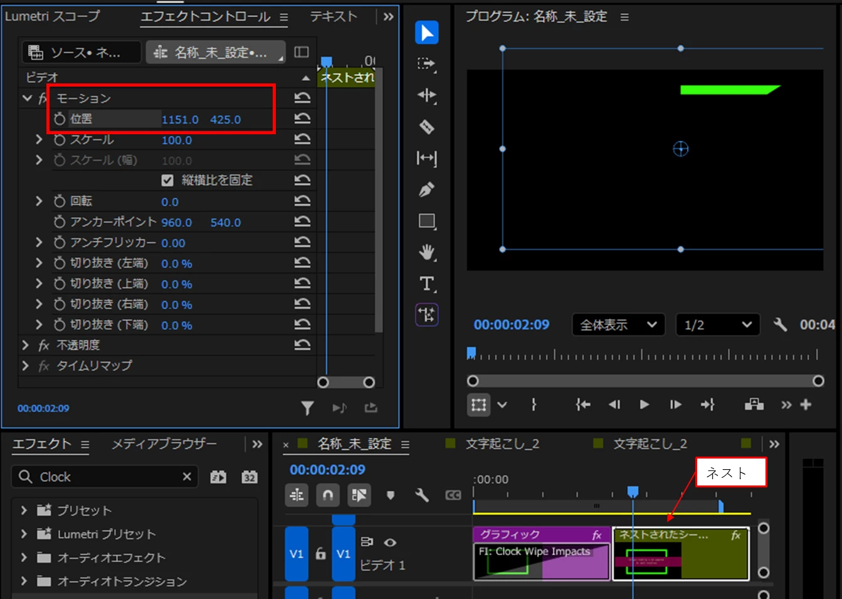The image size is (842, 599).
Task: Step forward one frame in program monitor
Action: [x=675, y=405]
